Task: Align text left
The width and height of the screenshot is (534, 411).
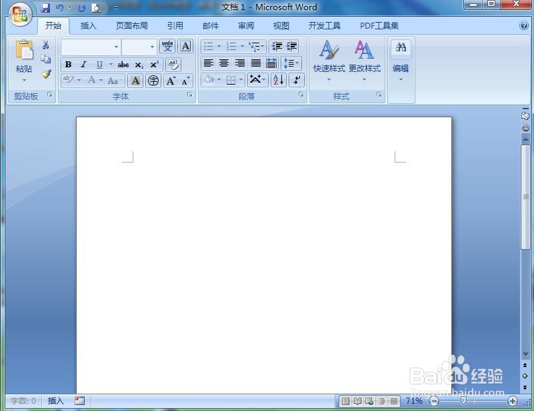Action: [x=209, y=63]
